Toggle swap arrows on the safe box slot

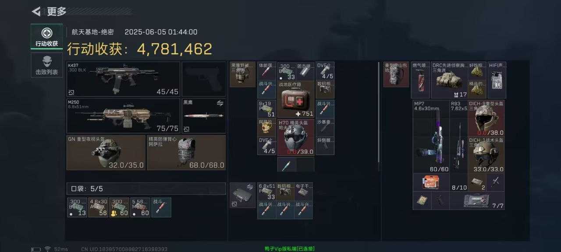click(x=250, y=187)
